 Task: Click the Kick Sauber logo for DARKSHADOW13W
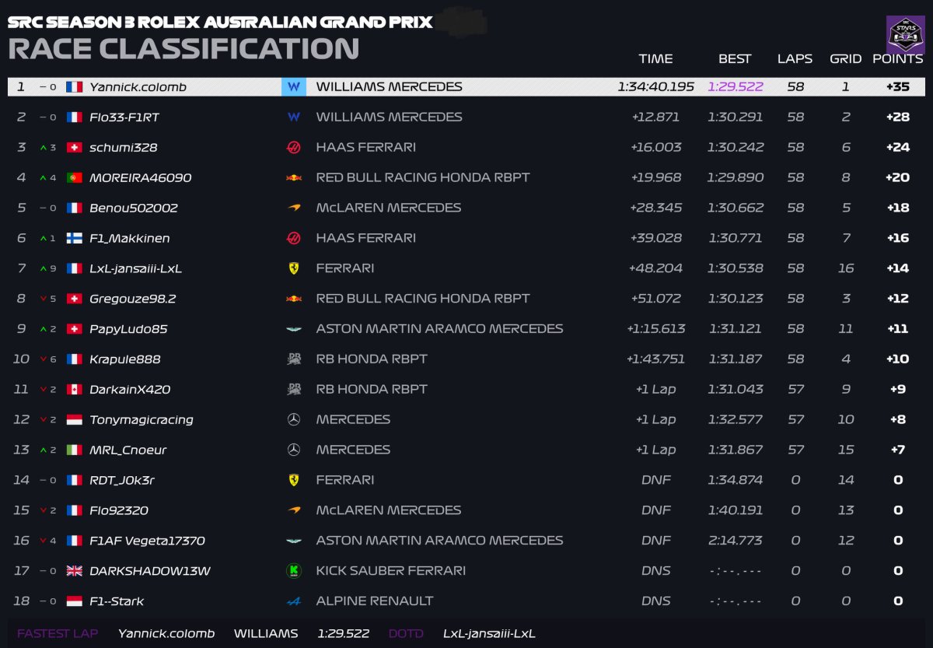pyautogui.click(x=293, y=571)
